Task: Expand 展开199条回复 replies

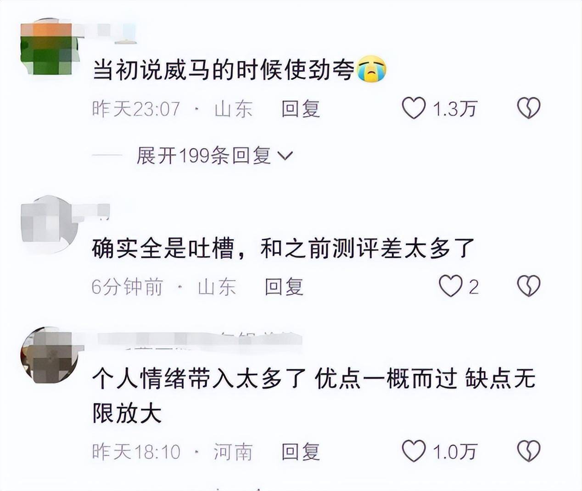Action: point(214,156)
